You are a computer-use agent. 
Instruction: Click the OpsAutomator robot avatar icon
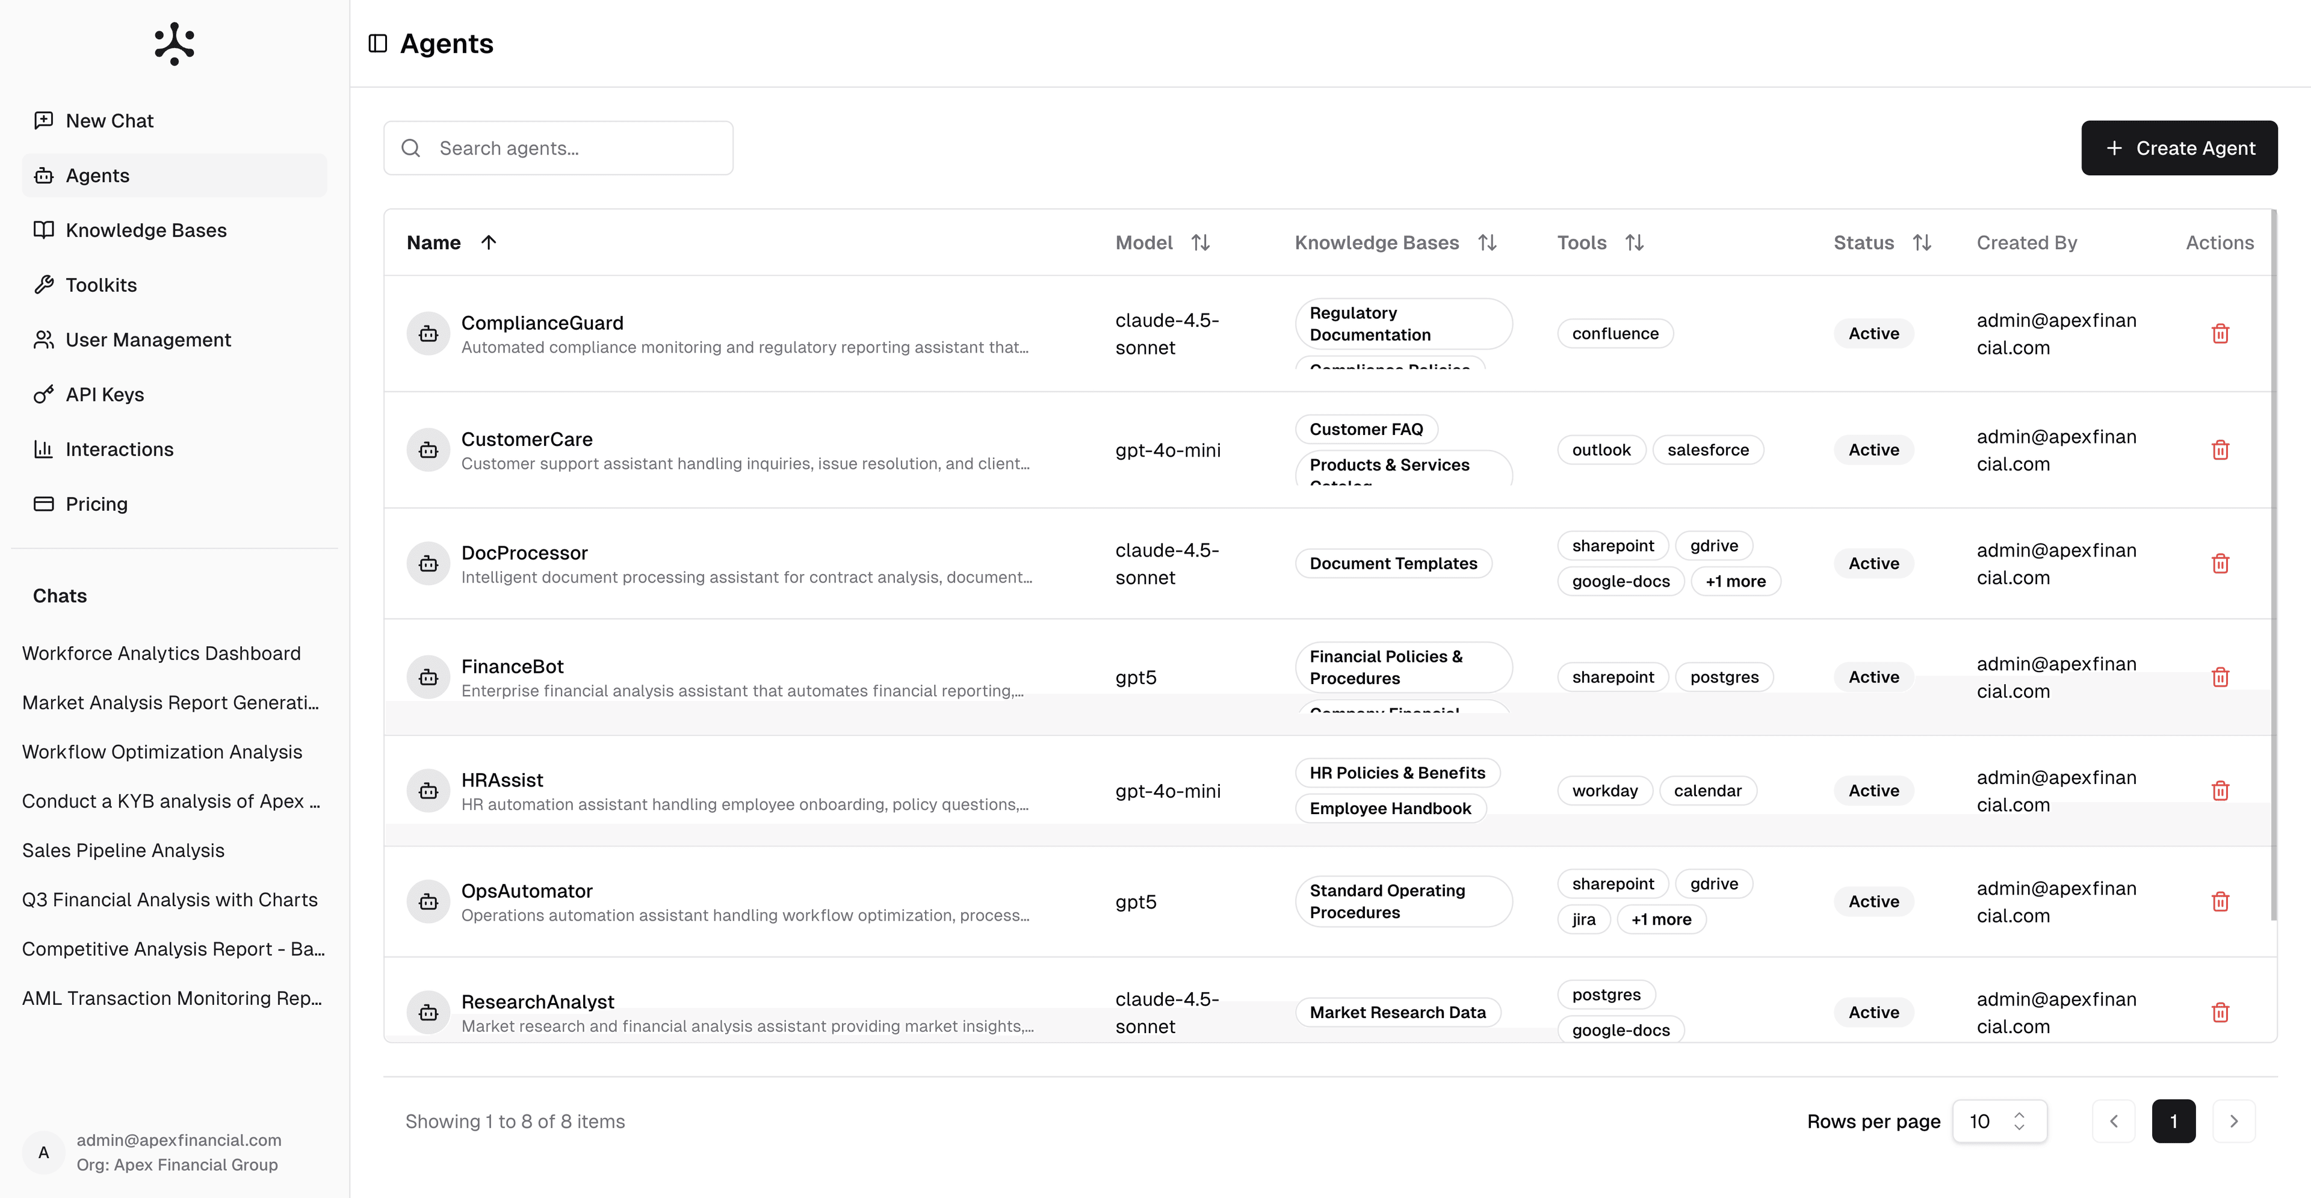coord(429,901)
